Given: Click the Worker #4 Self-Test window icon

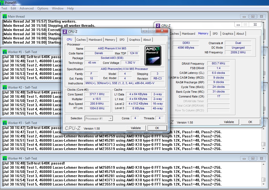Looking at the screenshot, I should (x=5, y=158).
